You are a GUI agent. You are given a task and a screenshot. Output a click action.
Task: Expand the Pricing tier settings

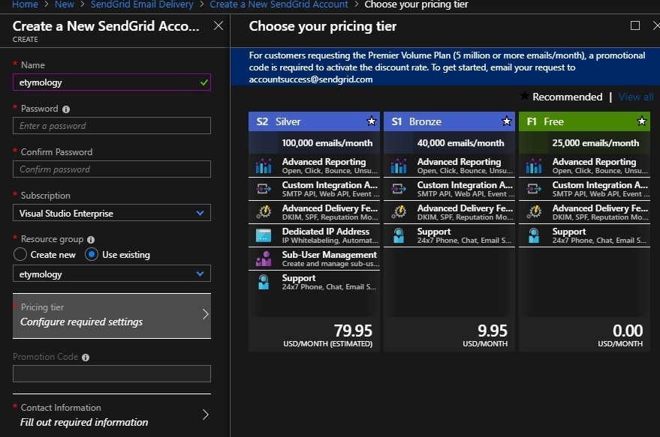pos(112,316)
